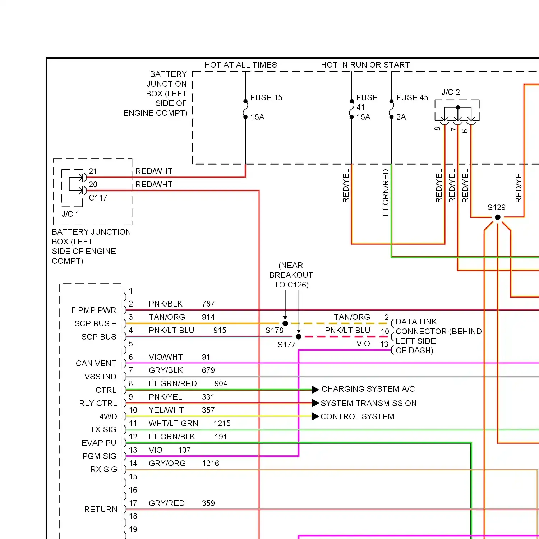Select the "FUSE 45" label
The image size is (539, 539).
point(412,97)
